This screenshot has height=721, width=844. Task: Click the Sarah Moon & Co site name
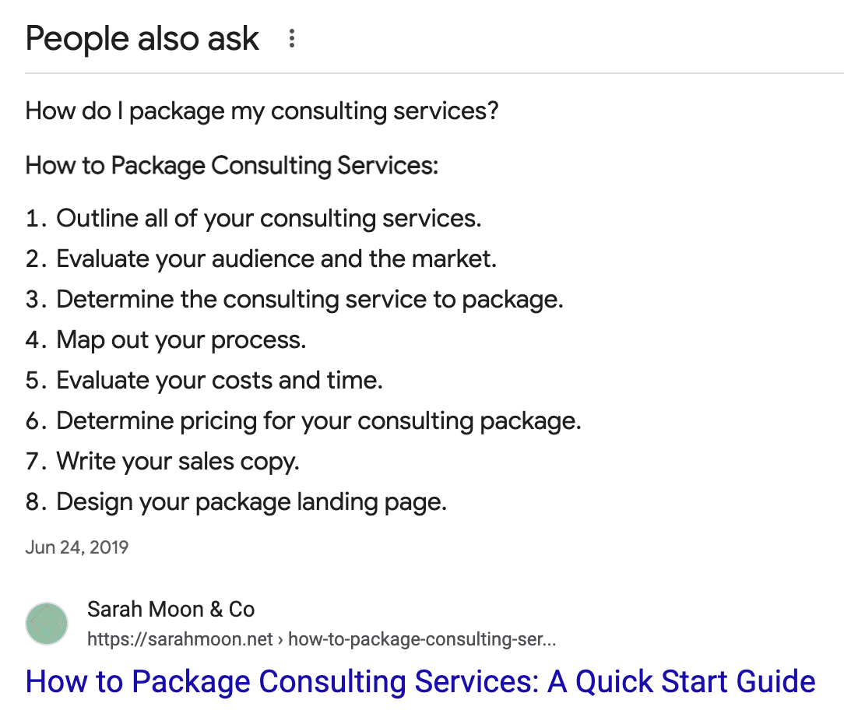[171, 610]
